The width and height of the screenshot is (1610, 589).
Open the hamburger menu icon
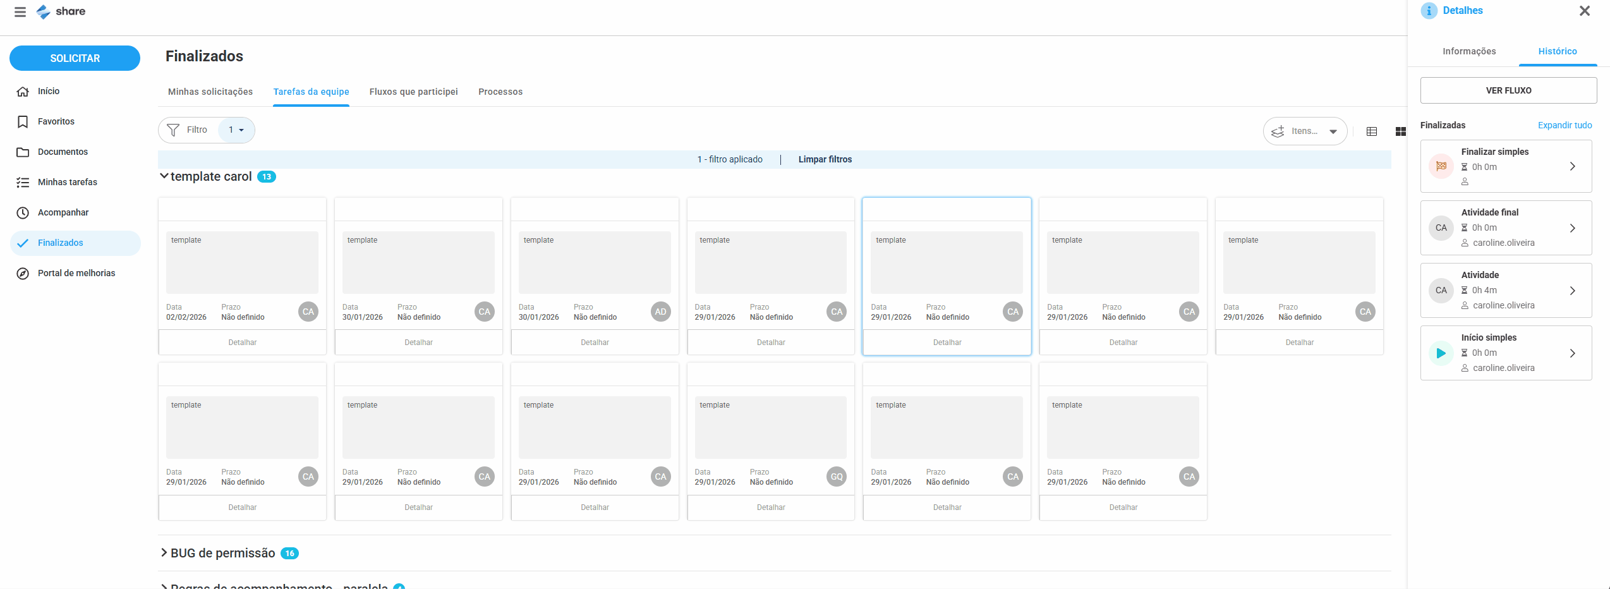click(x=20, y=12)
